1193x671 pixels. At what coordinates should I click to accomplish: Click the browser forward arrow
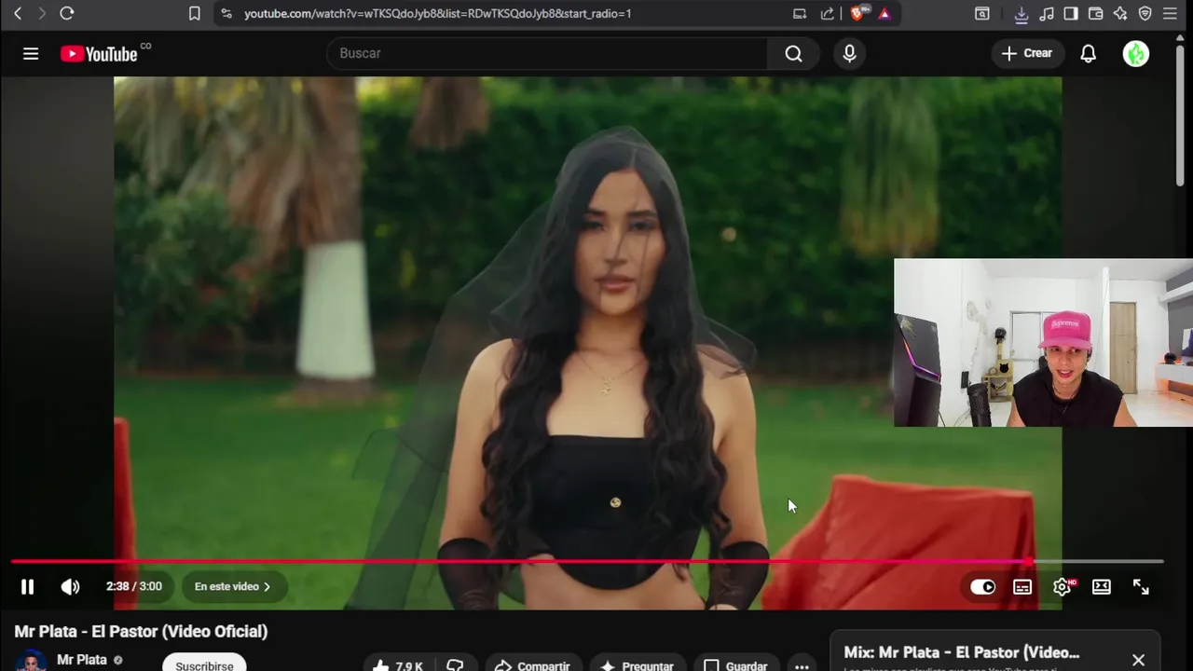pyautogui.click(x=42, y=13)
